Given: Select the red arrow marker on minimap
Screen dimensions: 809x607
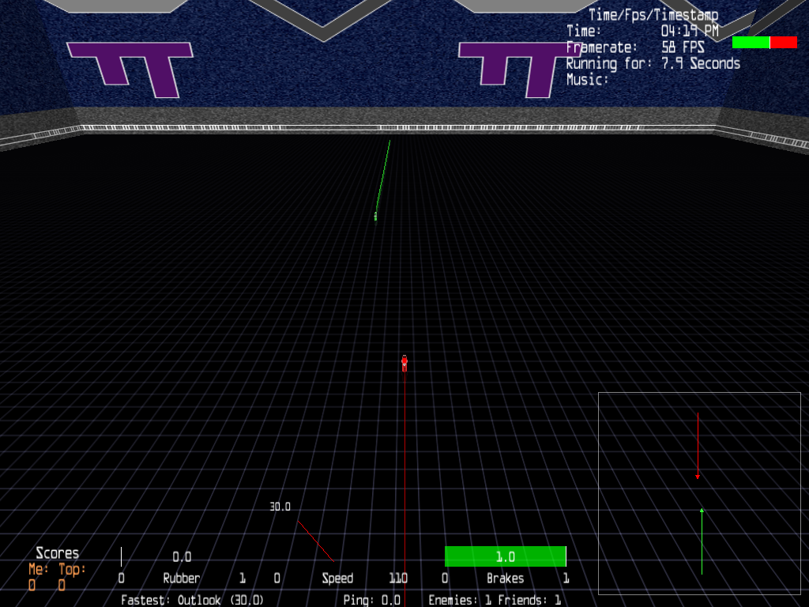Looking at the screenshot, I should [x=698, y=477].
